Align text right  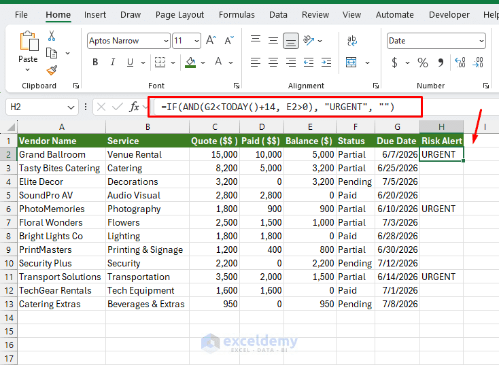tap(290, 62)
